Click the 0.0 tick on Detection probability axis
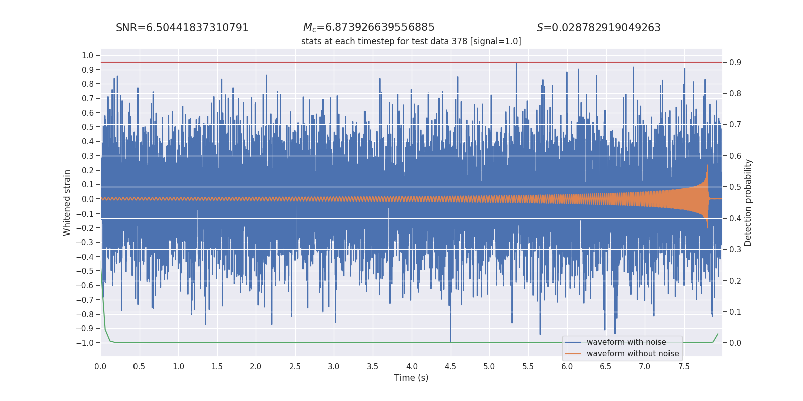Image resolution: width=803 pixels, height=401 pixels. click(735, 343)
